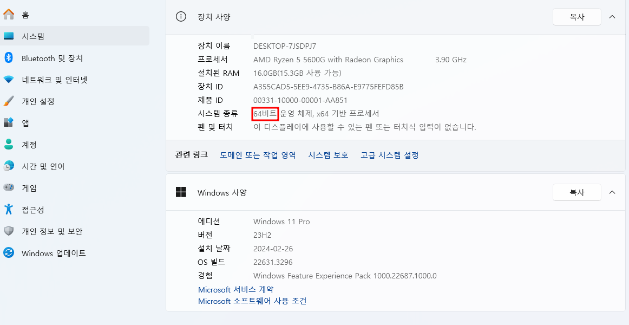Copy device specs with 복사 button
This screenshot has width=629, height=325.
[576, 16]
